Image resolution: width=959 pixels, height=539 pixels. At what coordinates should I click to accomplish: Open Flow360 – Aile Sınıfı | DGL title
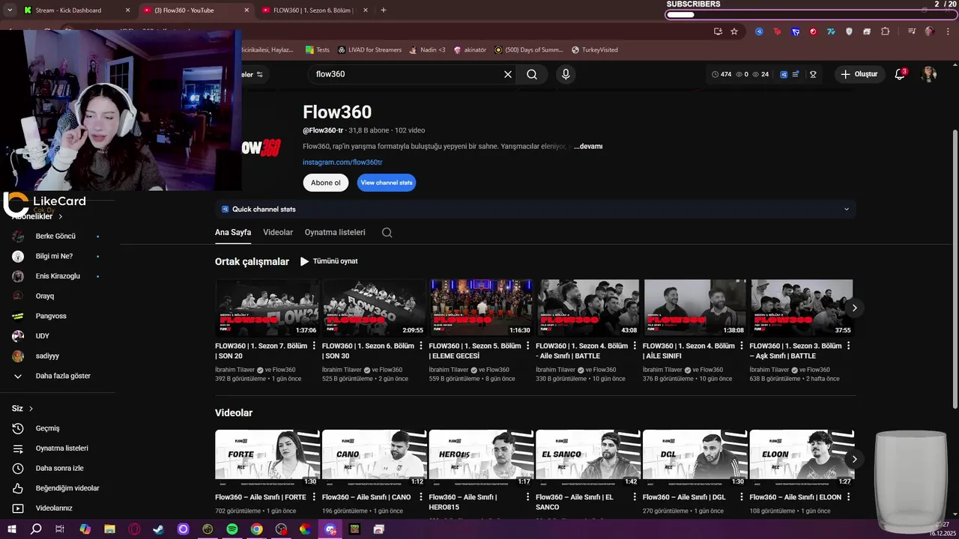(684, 497)
